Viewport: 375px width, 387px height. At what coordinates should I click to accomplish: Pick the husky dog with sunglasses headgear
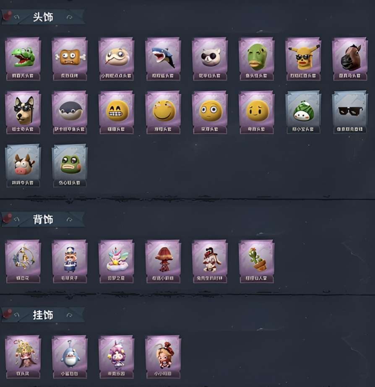click(x=23, y=112)
